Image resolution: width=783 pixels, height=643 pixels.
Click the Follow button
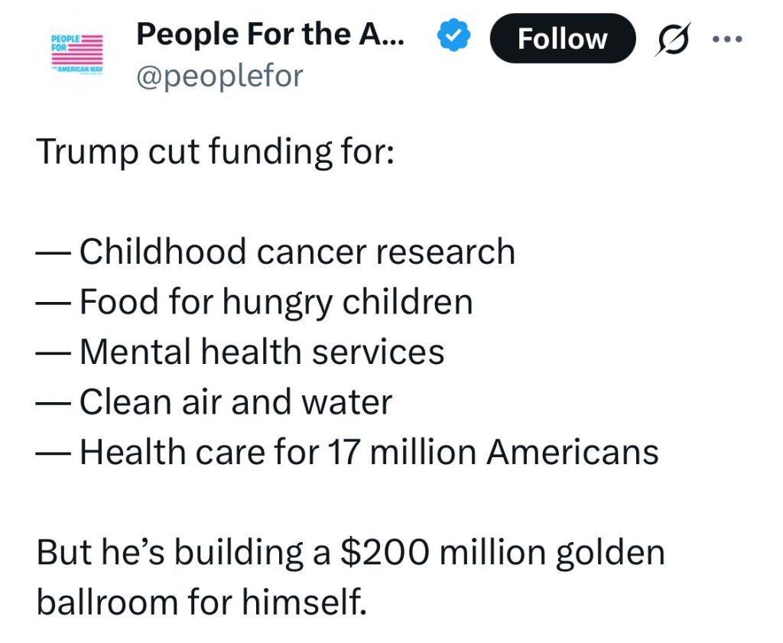tap(563, 38)
